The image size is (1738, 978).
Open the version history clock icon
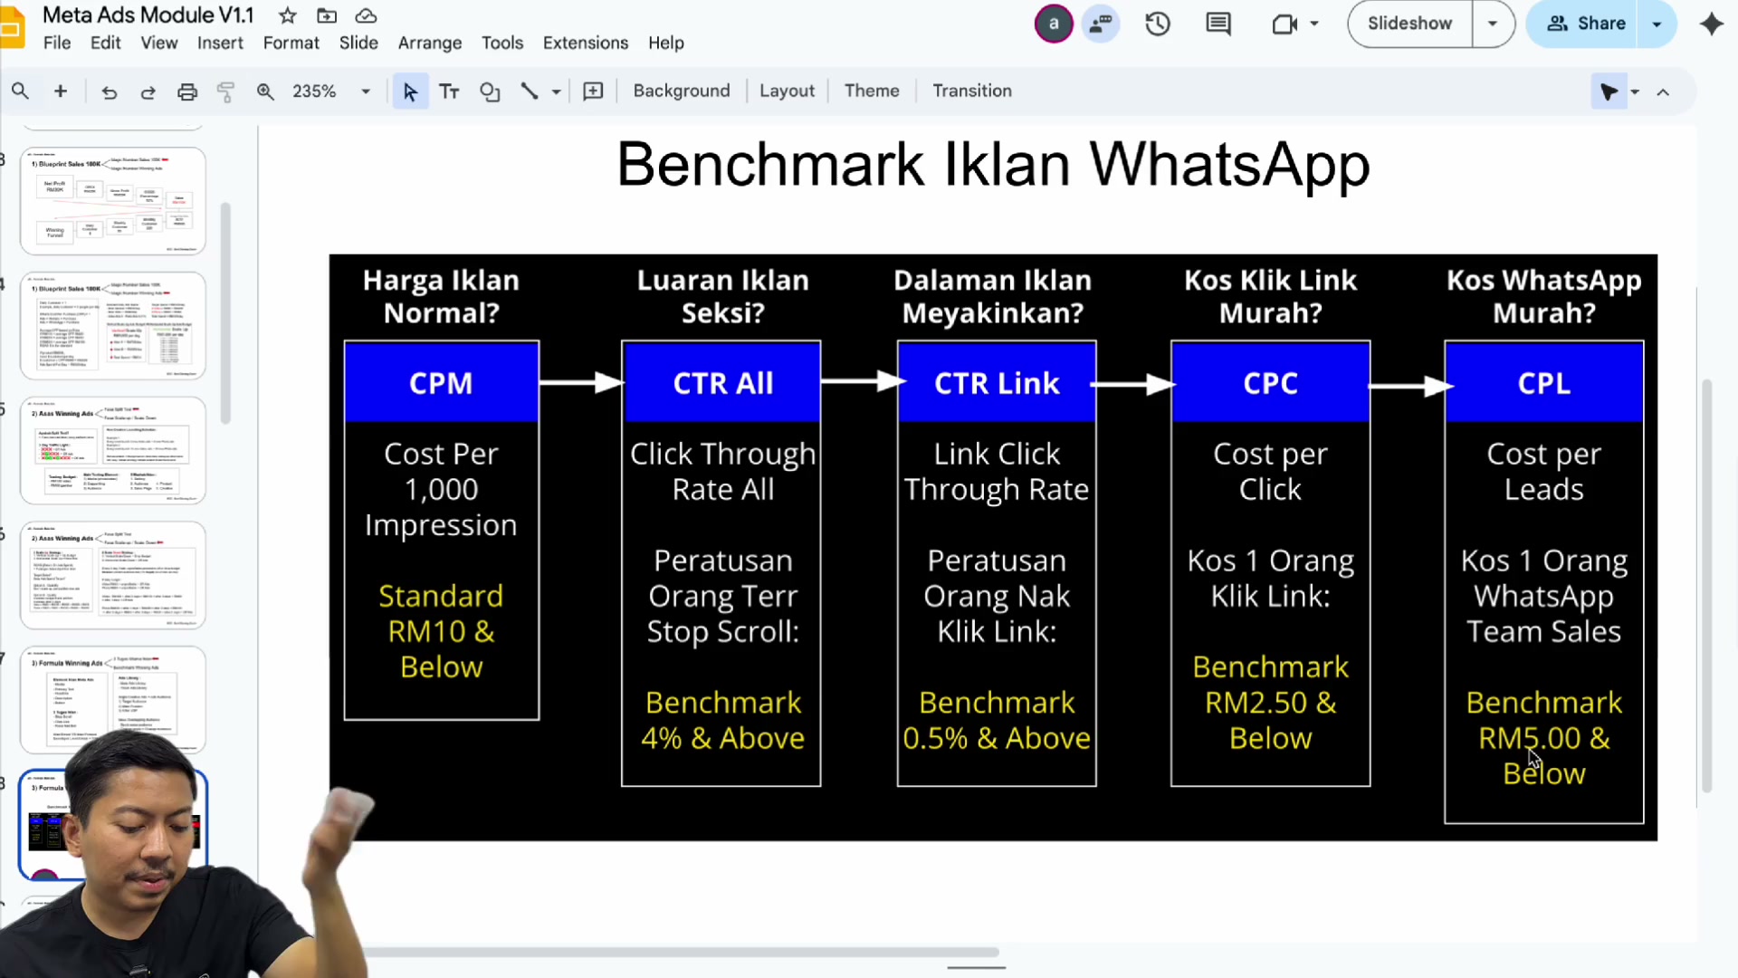(1158, 24)
